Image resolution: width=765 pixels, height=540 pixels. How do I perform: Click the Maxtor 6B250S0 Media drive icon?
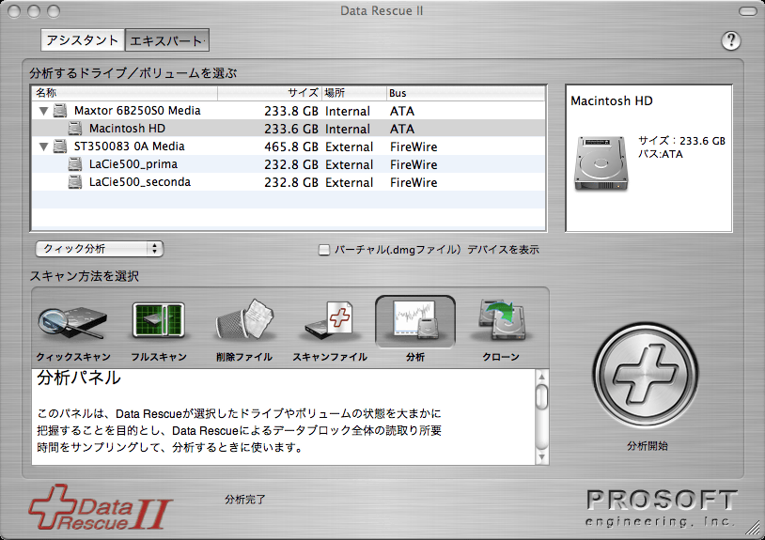60,111
